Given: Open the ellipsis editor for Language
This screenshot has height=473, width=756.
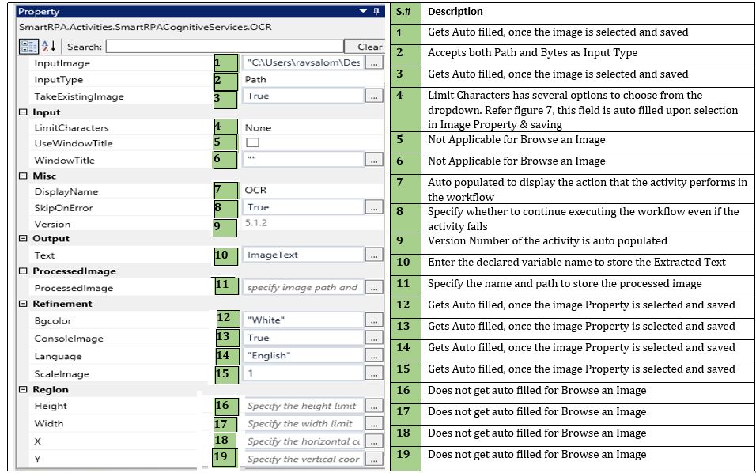Looking at the screenshot, I should (375, 356).
